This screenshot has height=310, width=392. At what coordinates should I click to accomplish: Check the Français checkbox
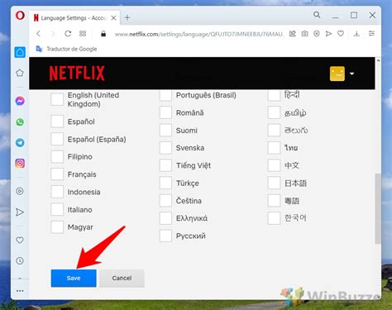click(57, 174)
